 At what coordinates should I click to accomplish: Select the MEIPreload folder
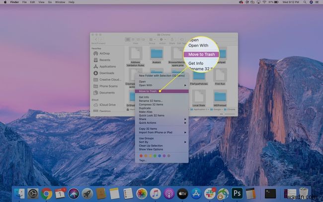point(220,98)
